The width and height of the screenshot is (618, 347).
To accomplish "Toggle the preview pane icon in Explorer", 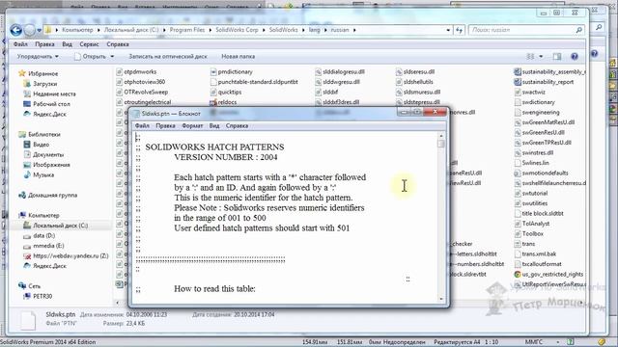I will 557,57.
